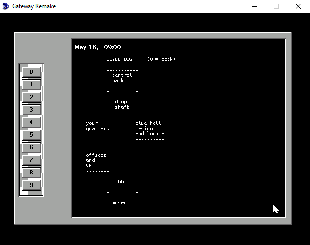Click the Gateway Remake app icon
310x245 pixels.
pos(6,6)
